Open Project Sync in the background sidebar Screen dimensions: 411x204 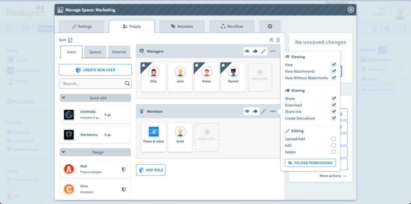coord(21,102)
